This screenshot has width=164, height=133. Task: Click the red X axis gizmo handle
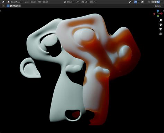coord(161,14)
